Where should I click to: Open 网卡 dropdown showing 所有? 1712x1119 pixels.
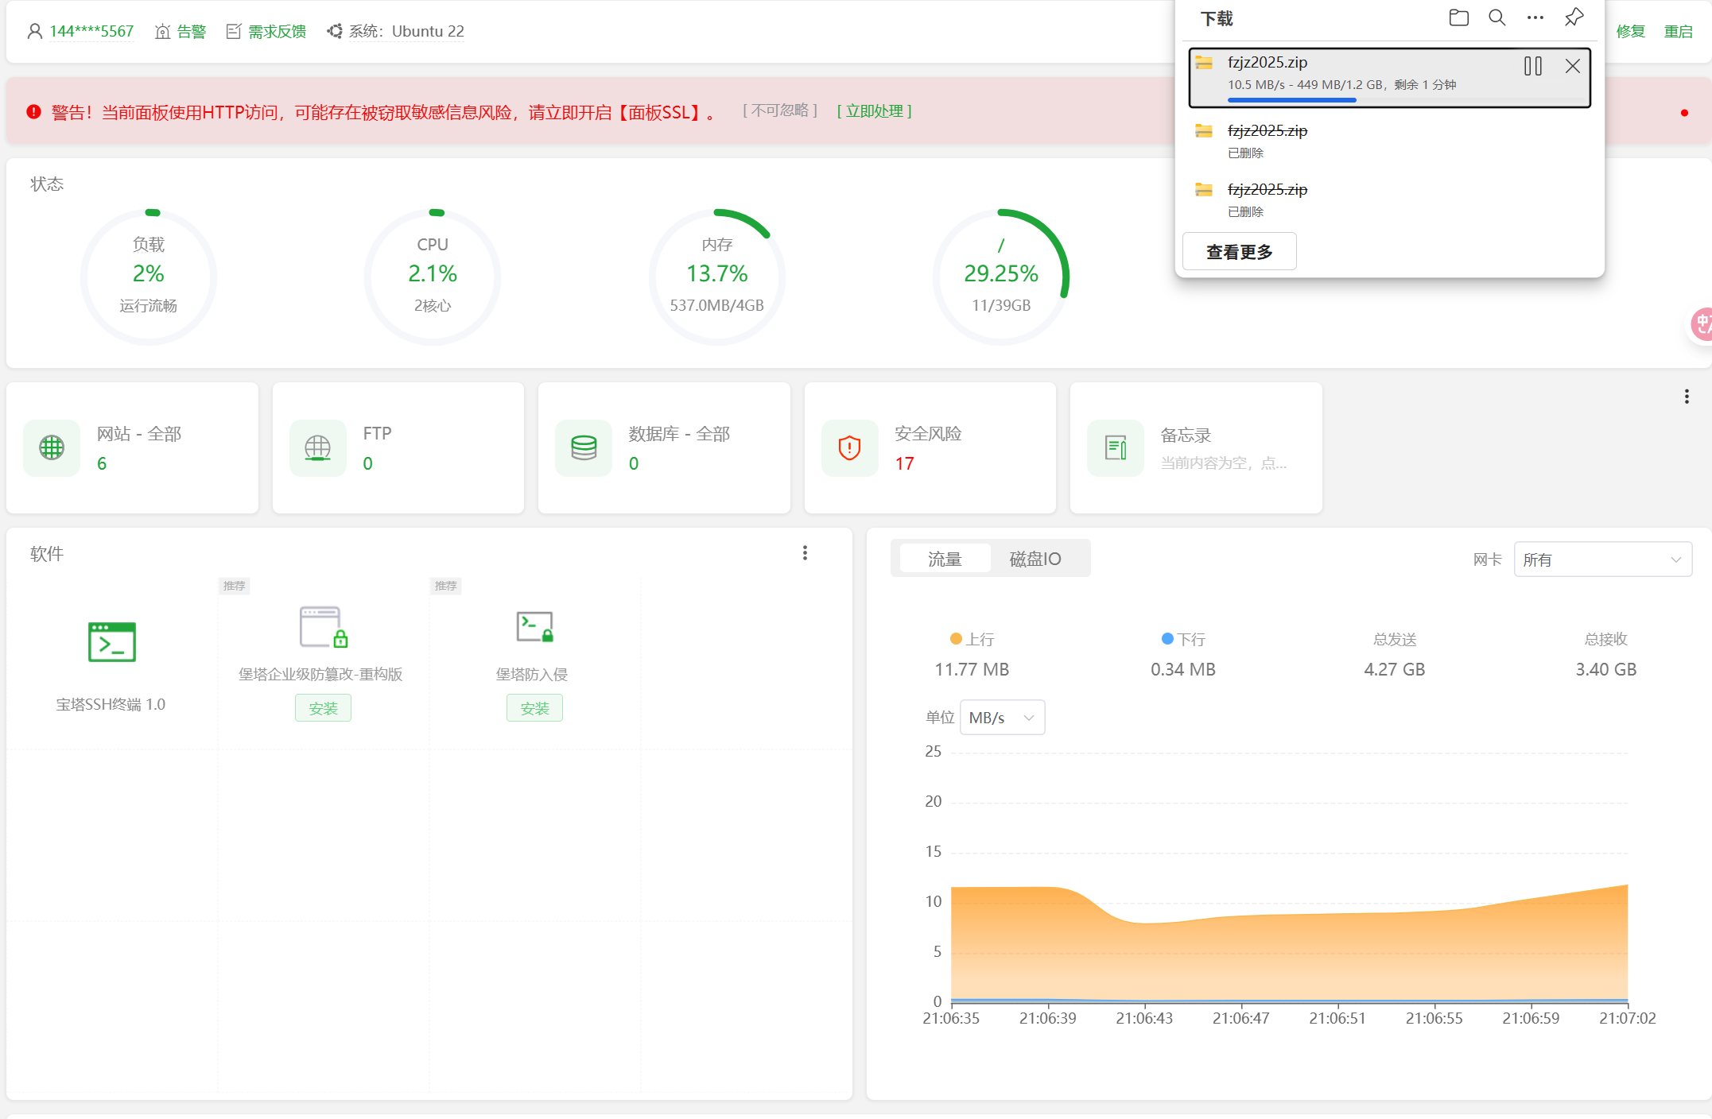click(1603, 559)
